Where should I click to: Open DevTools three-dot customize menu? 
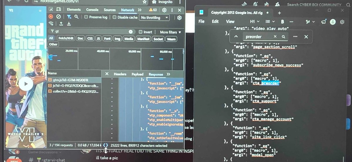172,10
